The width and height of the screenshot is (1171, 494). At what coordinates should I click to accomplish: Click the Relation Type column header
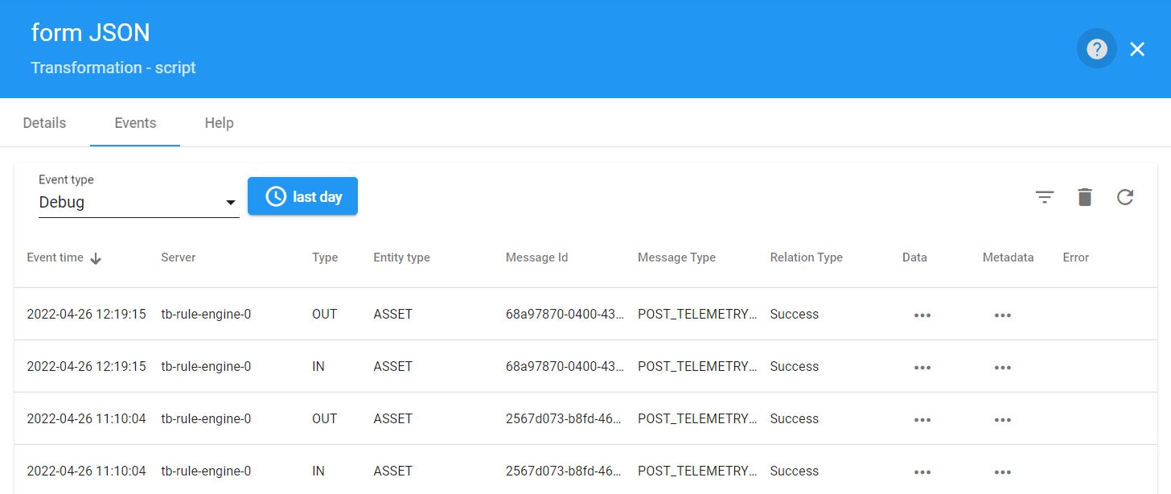[x=806, y=257]
